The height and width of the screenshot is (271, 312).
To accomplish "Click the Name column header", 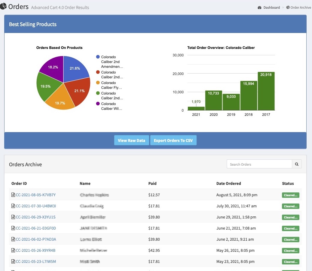I will click(85, 183).
